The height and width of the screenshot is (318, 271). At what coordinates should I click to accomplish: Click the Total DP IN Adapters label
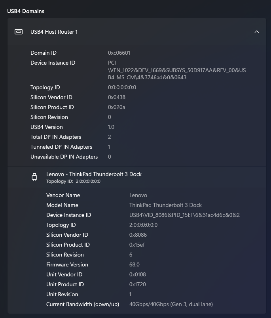(56, 137)
